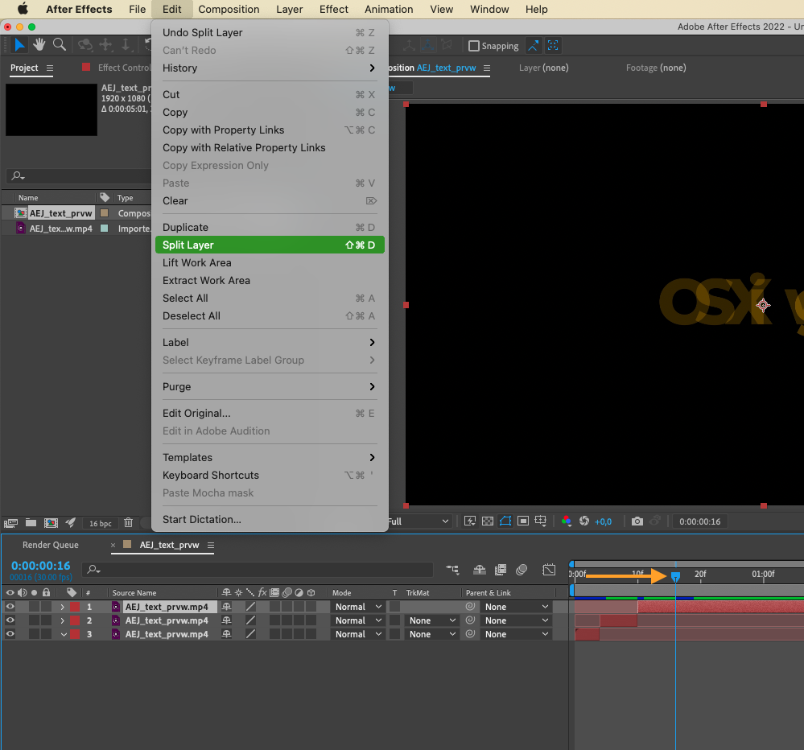Switch to the Render Queue tab
The height and width of the screenshot is (750, 804).
(x=51, y=545)
